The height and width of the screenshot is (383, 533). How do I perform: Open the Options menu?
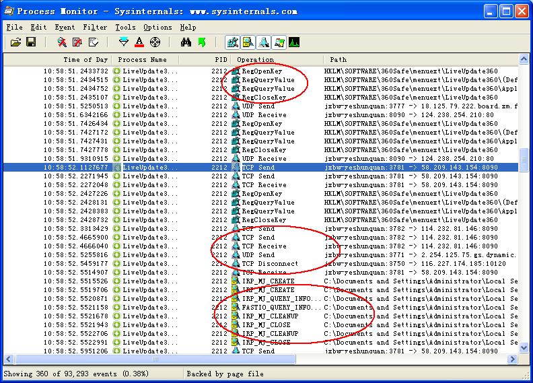tap(157, 27)
